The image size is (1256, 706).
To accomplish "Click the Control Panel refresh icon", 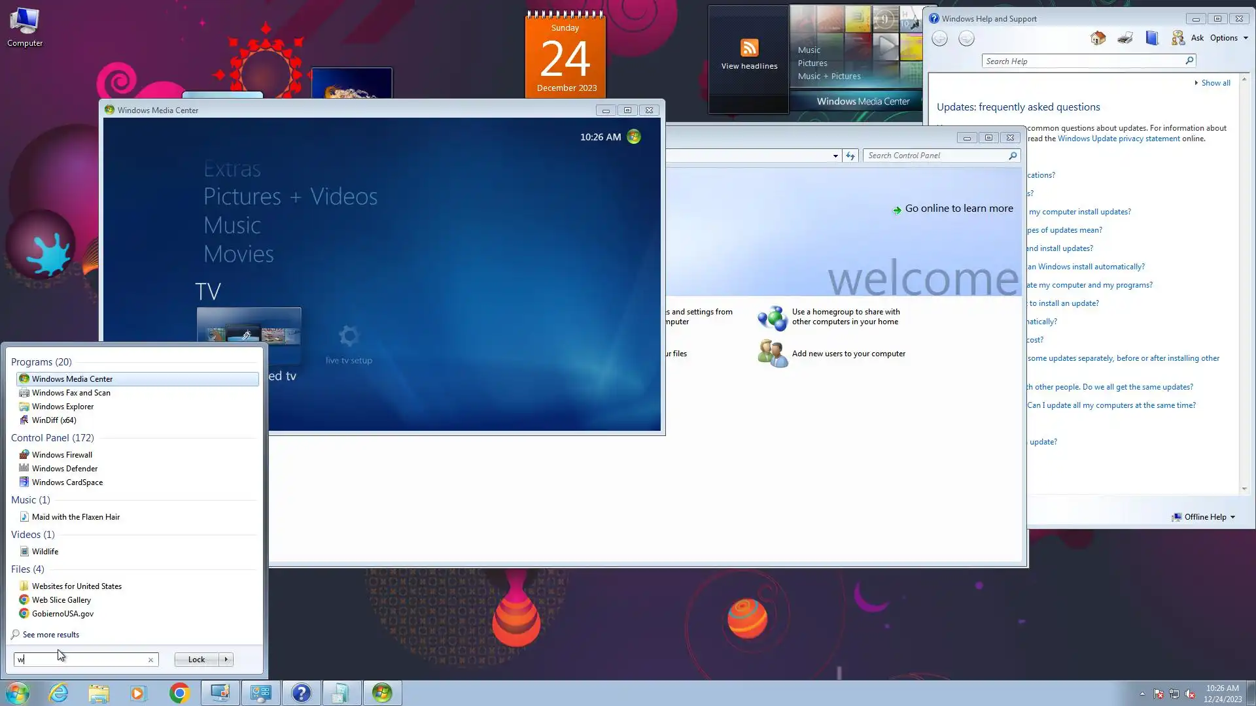I will pyautogui.click(x=850, y=156).
